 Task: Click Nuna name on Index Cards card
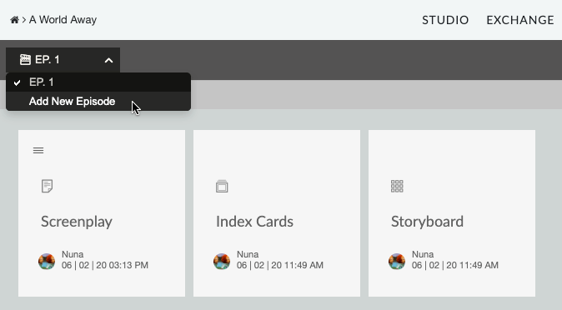pyautogui.click(x=248, y=254)
